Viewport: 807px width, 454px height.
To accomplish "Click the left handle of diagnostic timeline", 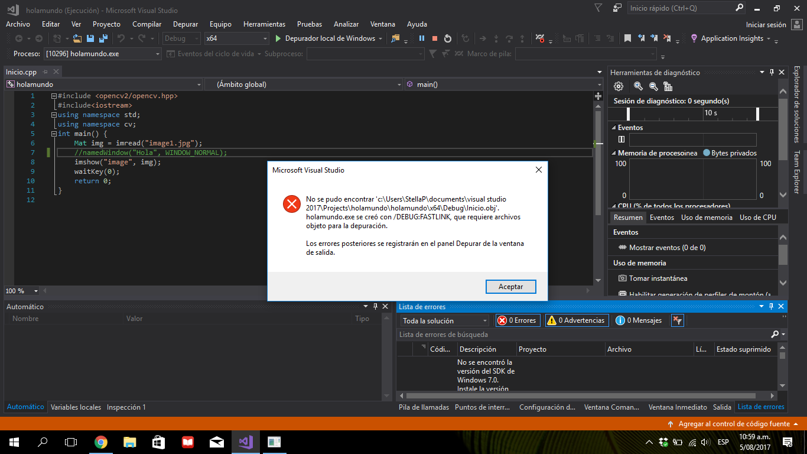I will [x=629, y=114].
